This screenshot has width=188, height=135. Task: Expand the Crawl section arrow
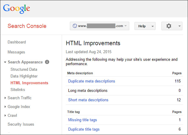point(5,116)
